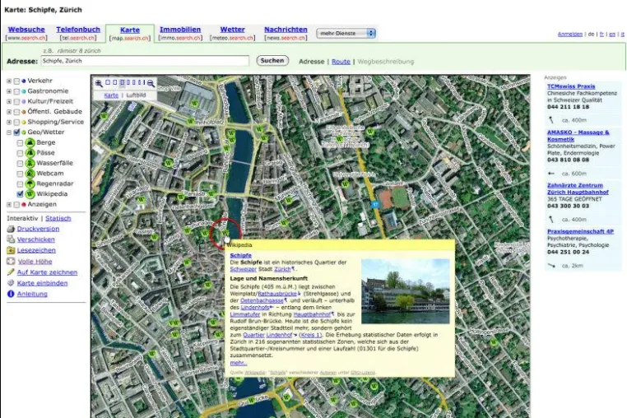Click the zoom-in magnifier on the map
Viewport: 627px width, 418px height.
[99, 83]
